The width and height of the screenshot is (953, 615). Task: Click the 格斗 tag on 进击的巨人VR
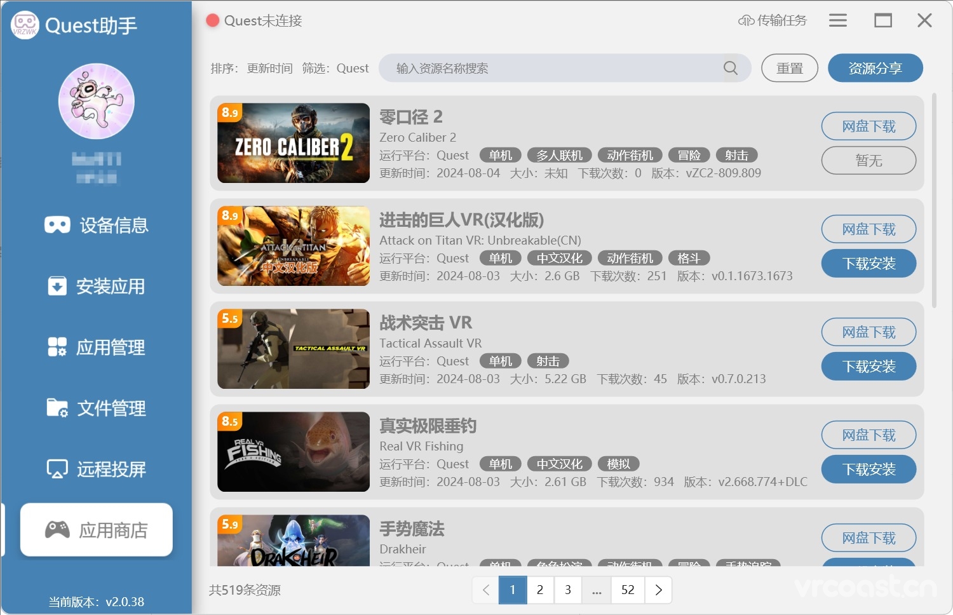click(x=689, y=258)
